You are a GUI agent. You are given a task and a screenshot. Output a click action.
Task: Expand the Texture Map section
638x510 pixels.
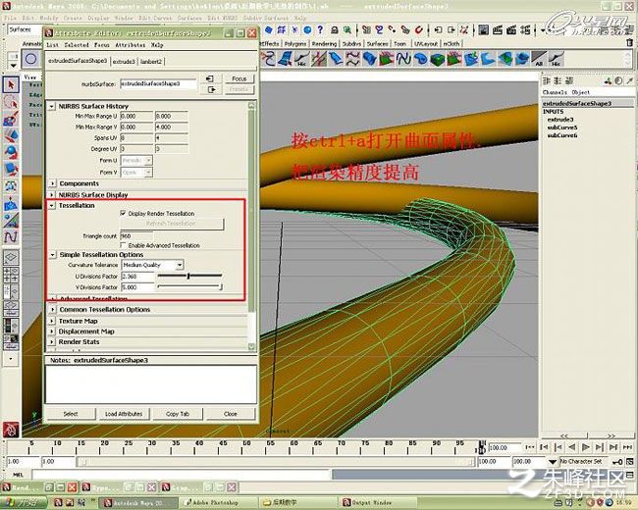pos(52,322)
